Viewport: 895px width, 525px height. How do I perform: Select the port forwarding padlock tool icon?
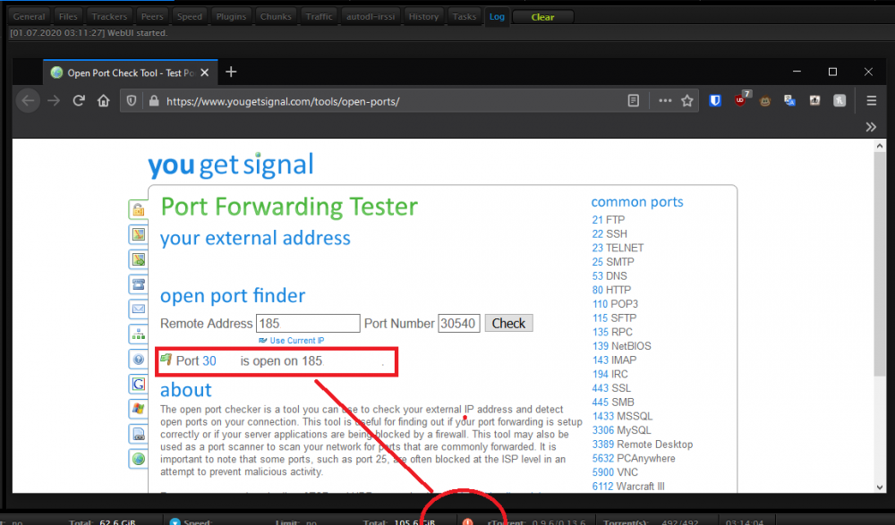click(x=138, y=209)
